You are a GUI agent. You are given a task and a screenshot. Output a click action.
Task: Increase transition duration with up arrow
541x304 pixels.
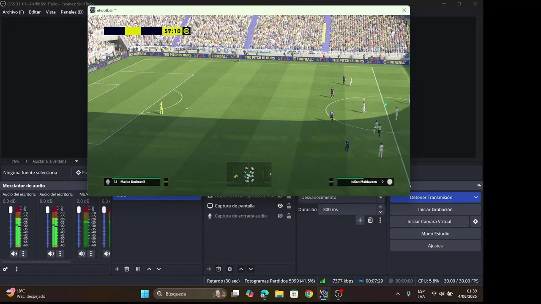pos(380,207)
